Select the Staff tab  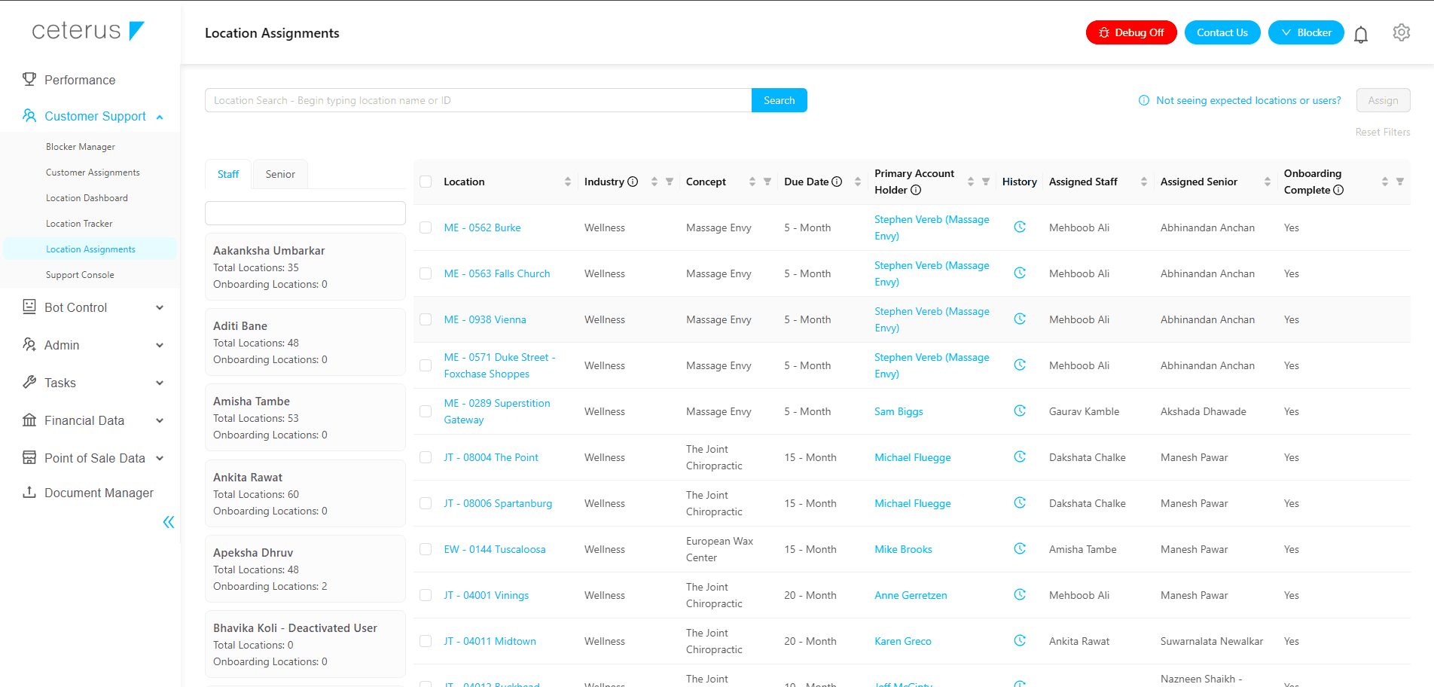(x=228, y=174)
